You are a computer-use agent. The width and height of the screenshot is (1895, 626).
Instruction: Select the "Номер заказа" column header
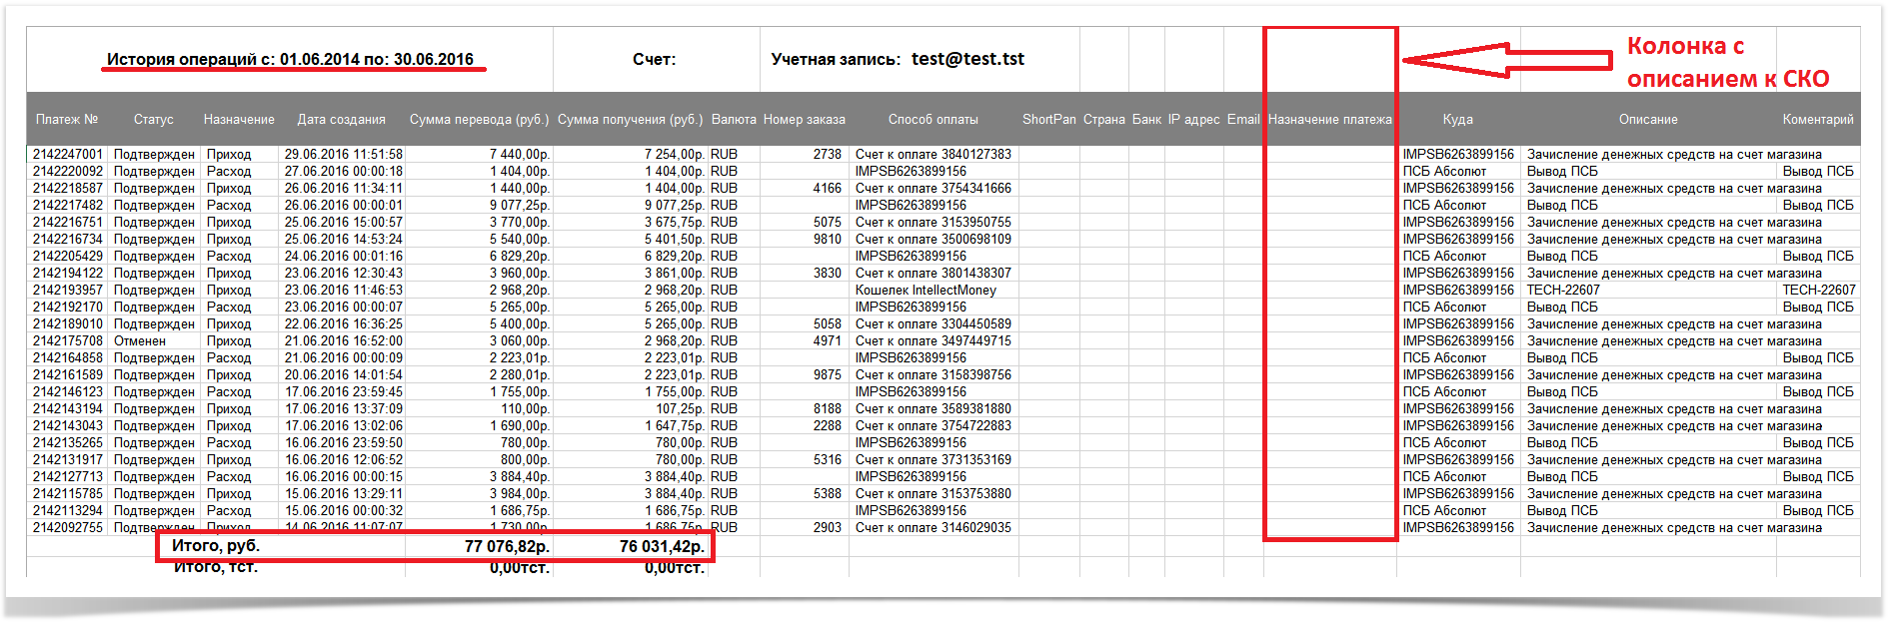[804, 120]
